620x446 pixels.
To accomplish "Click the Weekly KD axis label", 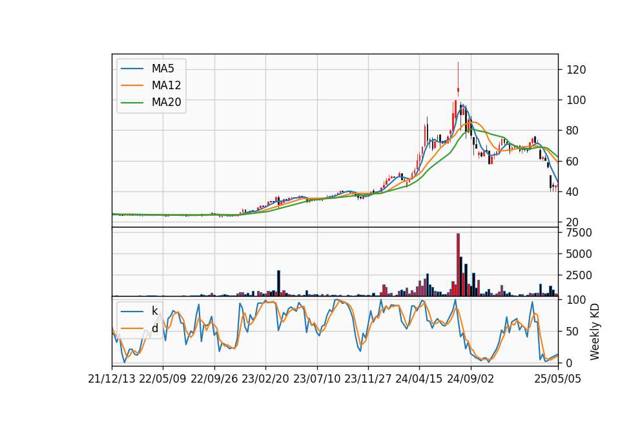I will (x=595, y=332).
